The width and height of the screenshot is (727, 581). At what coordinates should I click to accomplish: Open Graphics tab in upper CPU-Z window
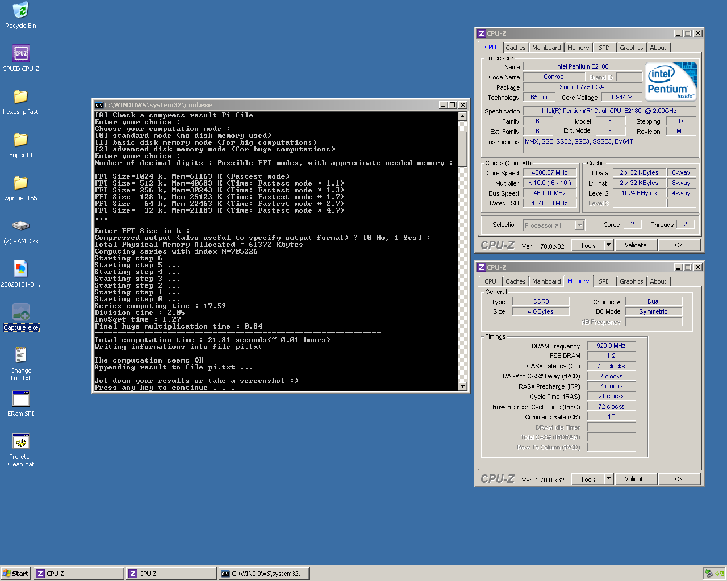(632, 48)
